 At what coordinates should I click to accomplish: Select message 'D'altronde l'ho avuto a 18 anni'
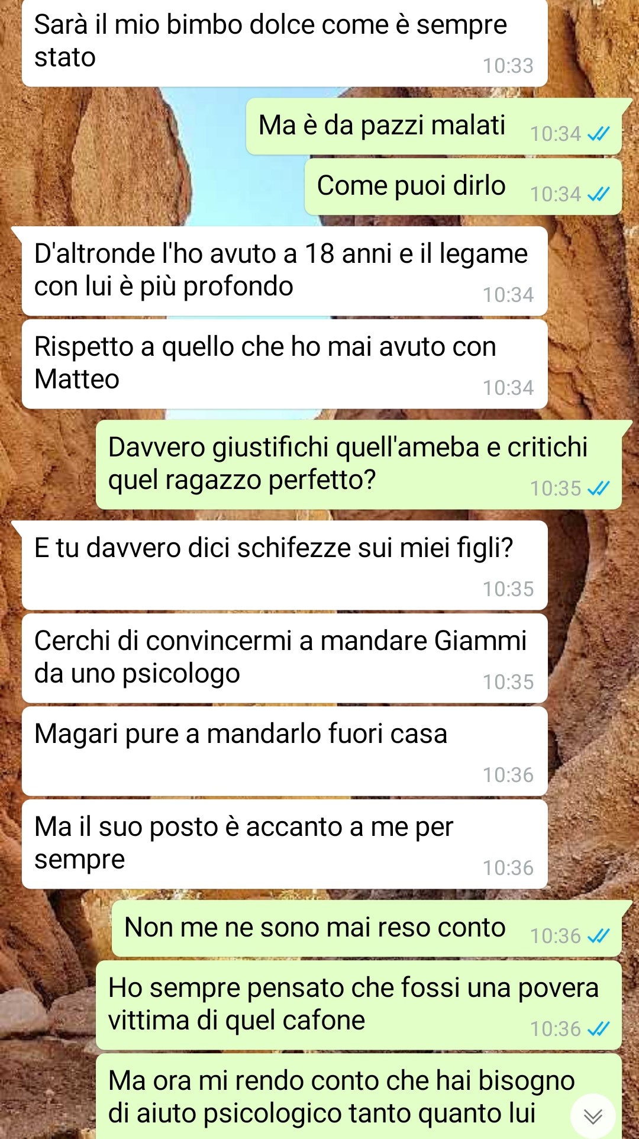[285, 271]
